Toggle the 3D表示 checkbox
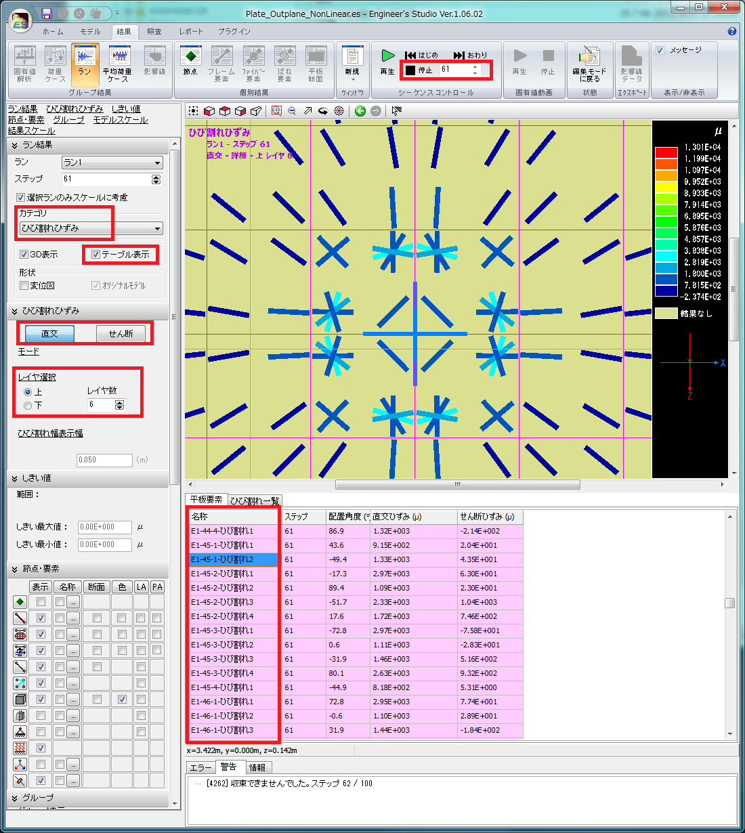The width and height of the screenshot is (745, 833). coord(24,255)
